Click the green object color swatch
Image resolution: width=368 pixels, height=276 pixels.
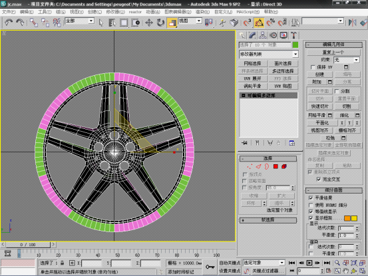click(295, 45)
